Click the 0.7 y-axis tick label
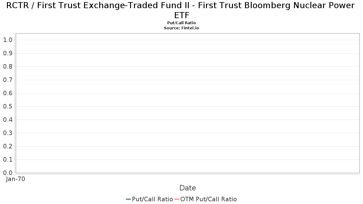The image size is (363, 204). [8, 80]
